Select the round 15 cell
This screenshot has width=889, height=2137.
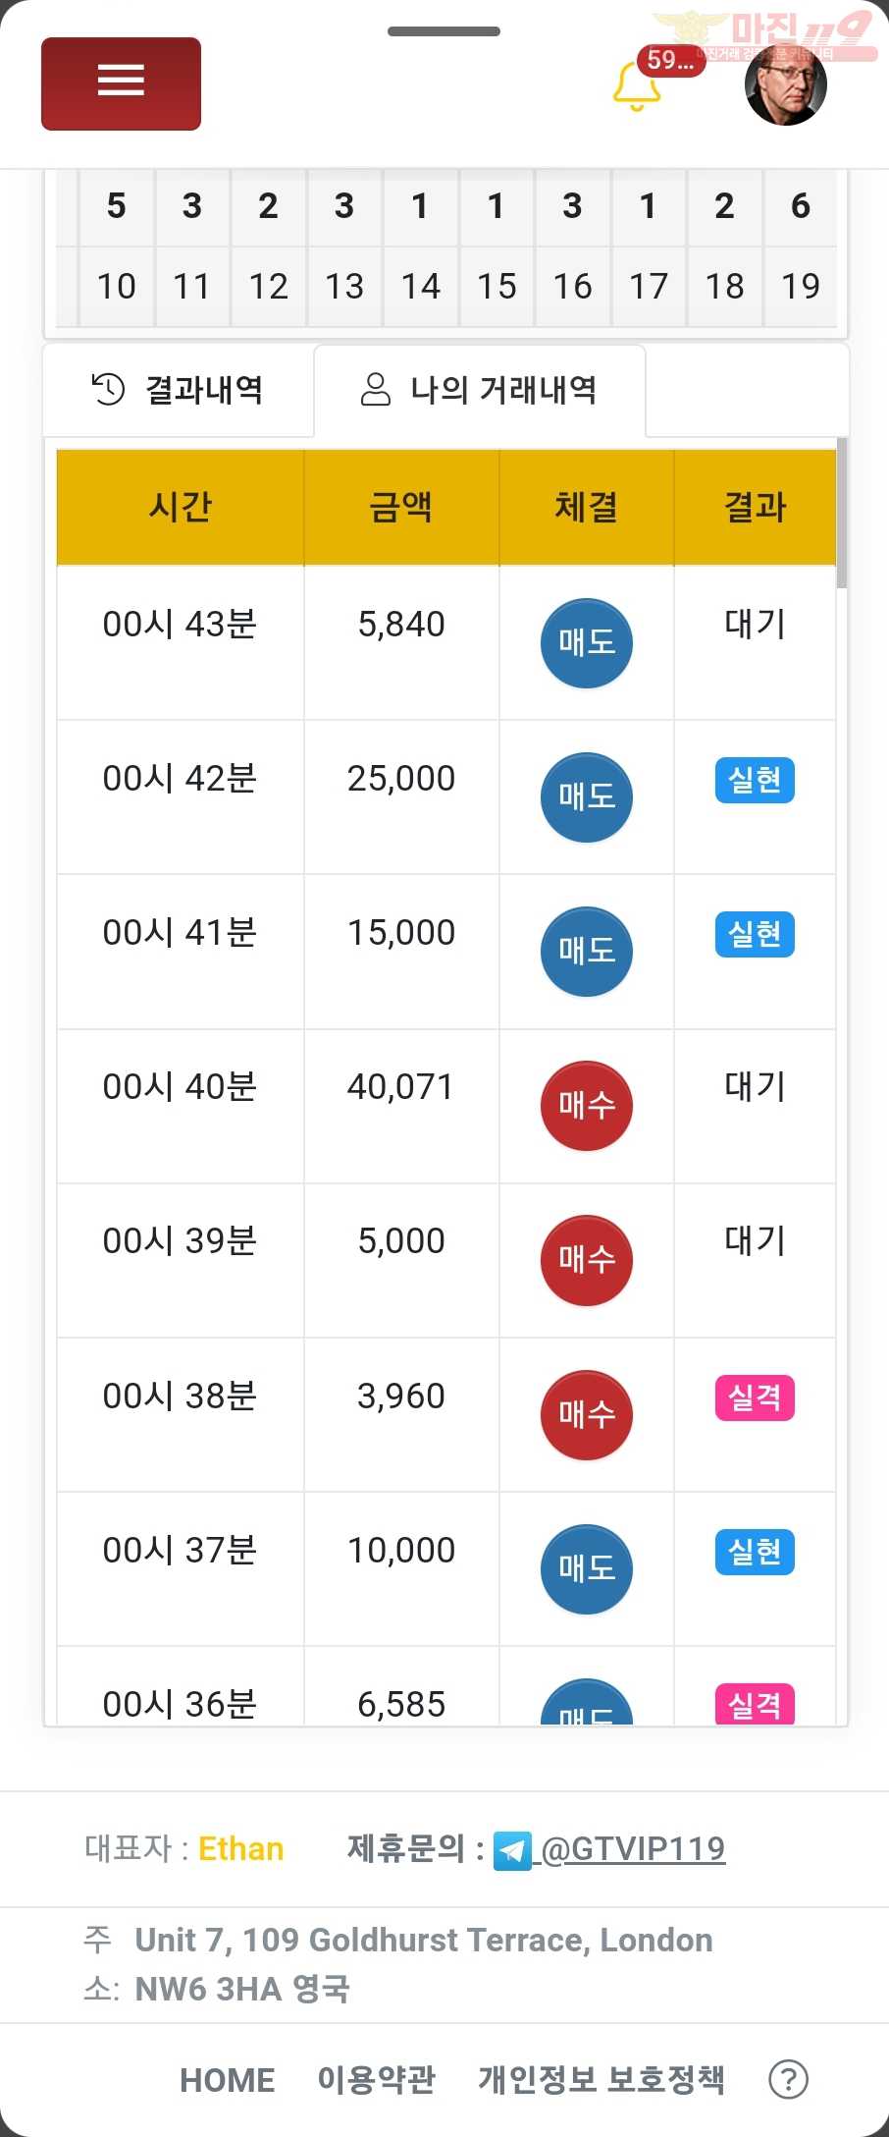click(497, 286)
